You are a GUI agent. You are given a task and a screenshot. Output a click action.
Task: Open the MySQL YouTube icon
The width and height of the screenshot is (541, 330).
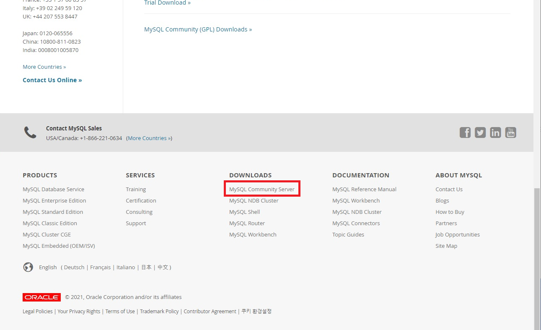[x=510, y=133]
